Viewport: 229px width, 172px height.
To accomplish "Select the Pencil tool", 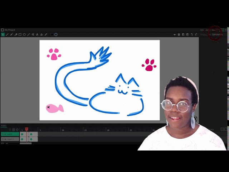I will point(11,34).
